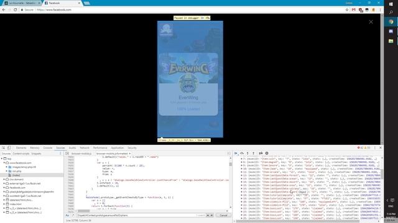Viewport: 398px width, 223px height.
Task: Collapse the www.facebook.com domain node
Action: tap(4, 163)
